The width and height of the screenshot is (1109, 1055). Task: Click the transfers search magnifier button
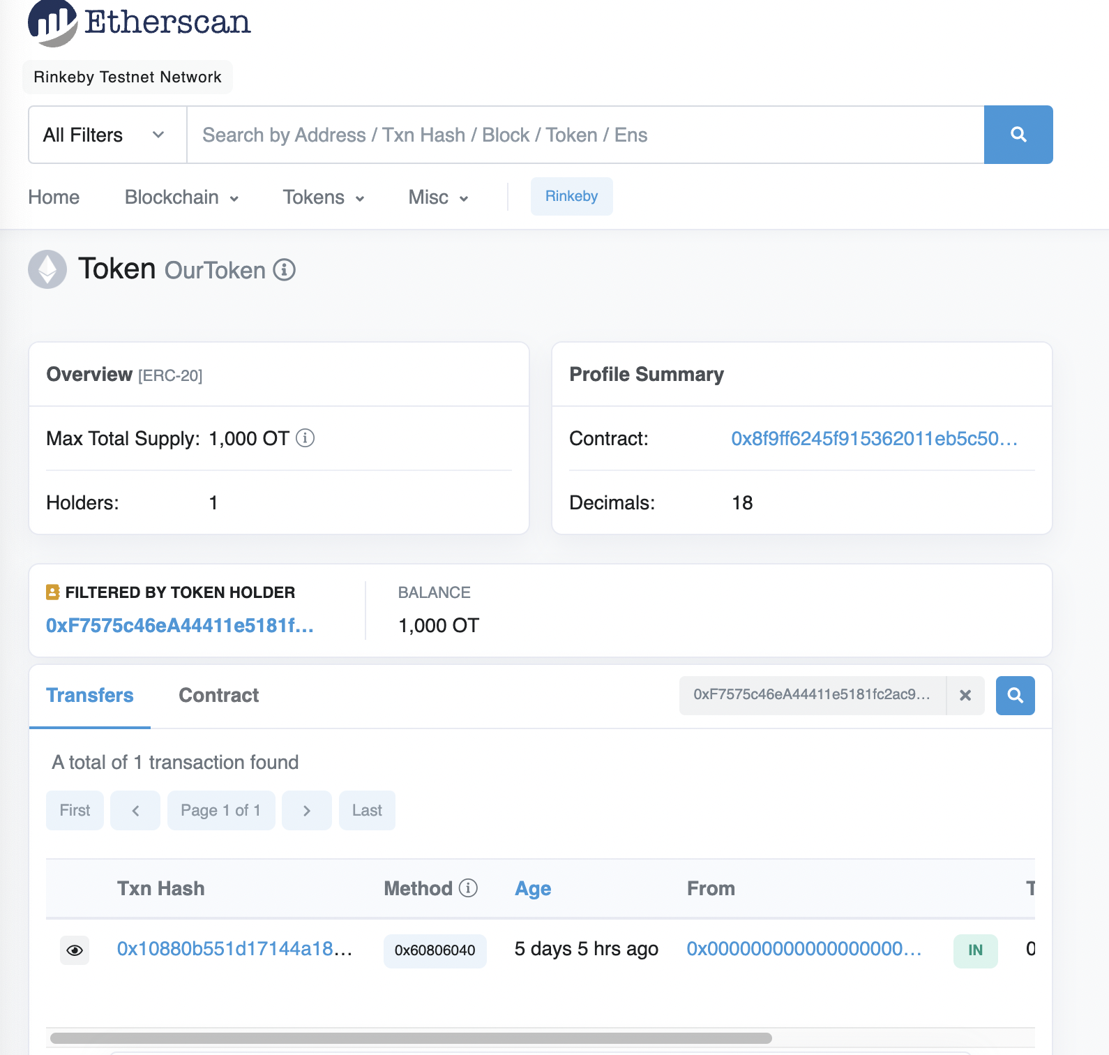[1015, 695]
